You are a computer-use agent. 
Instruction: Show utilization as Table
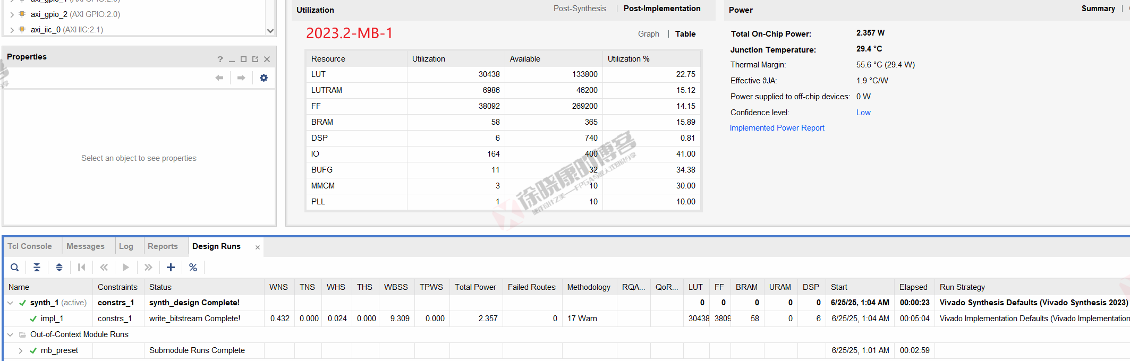pos(685,34)
